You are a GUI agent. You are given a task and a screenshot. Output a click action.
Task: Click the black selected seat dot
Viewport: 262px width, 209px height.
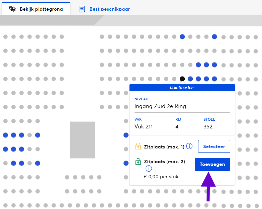point(182,79)
